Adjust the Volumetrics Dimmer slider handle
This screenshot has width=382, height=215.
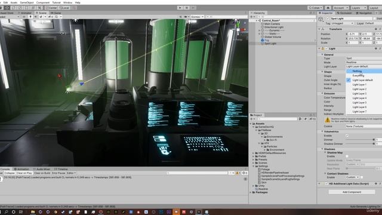click(x=374, y=140)
